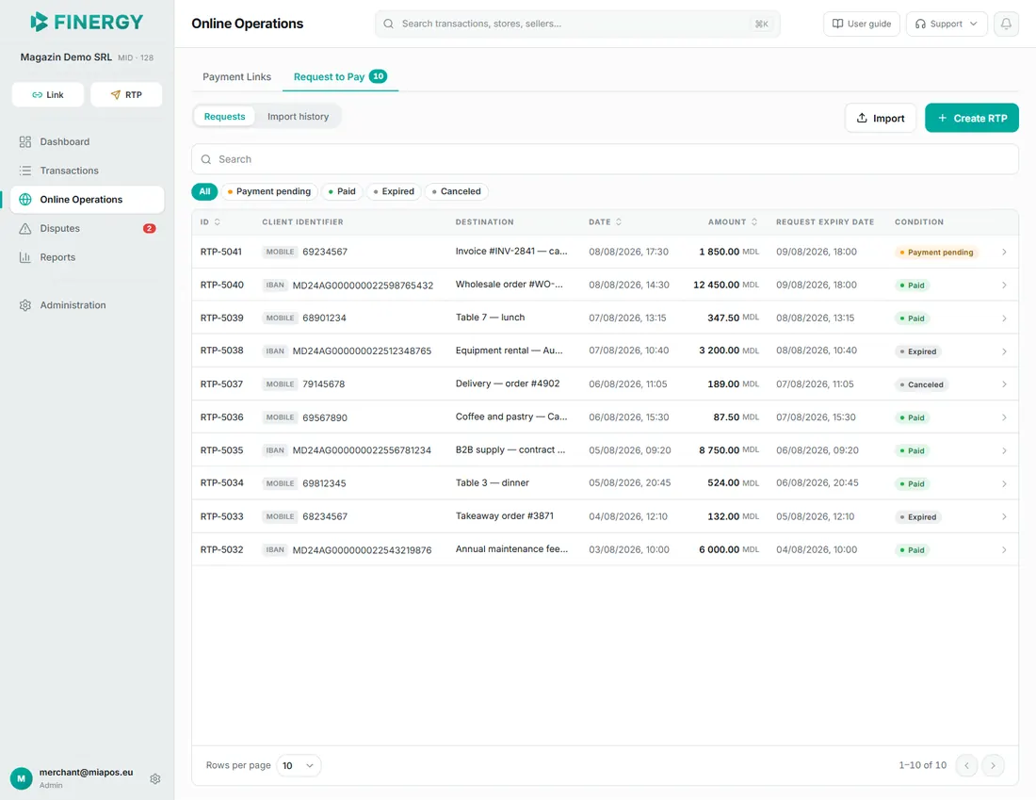Click the Dashboard grid icon
This screenshot has height=800, width=1036.
[25, 141]
